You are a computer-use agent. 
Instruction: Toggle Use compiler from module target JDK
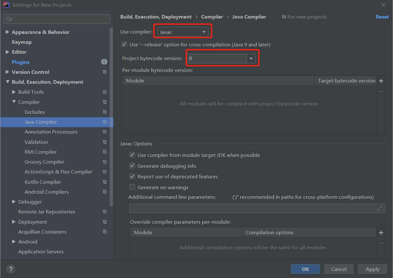(132, 155)
